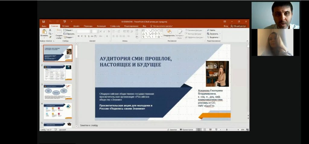Apply text shadow S formatting
The height and width of the screenshot is (144, 309).
click(x=89, y=36)
